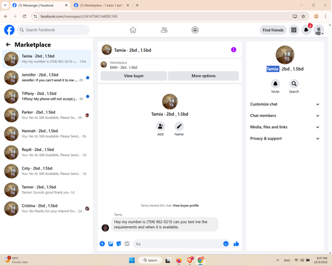Reload the page
Viewport: 332px width, 266px height.
[x=25, y=17]
